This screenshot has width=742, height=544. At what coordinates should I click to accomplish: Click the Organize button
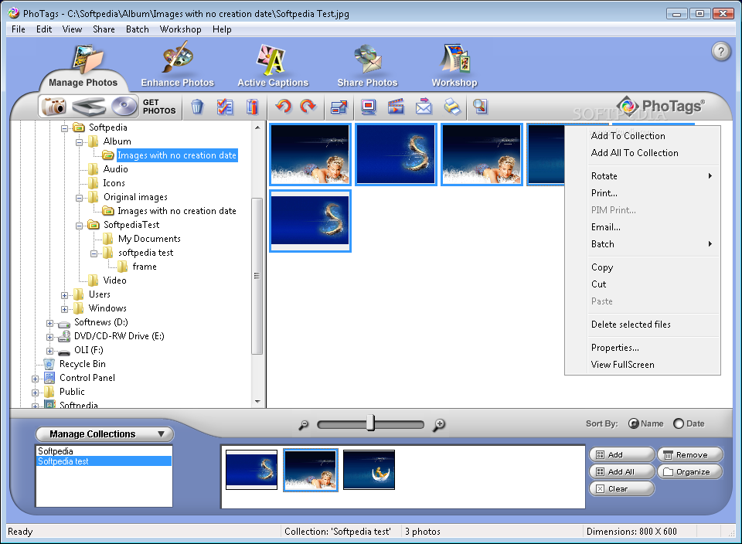coord(690,471)
